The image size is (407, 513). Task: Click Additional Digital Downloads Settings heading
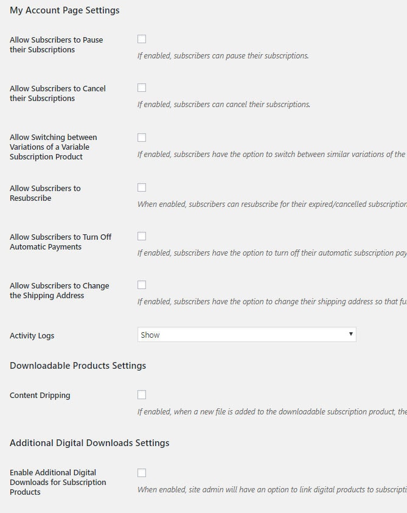[x=89, y=443]
